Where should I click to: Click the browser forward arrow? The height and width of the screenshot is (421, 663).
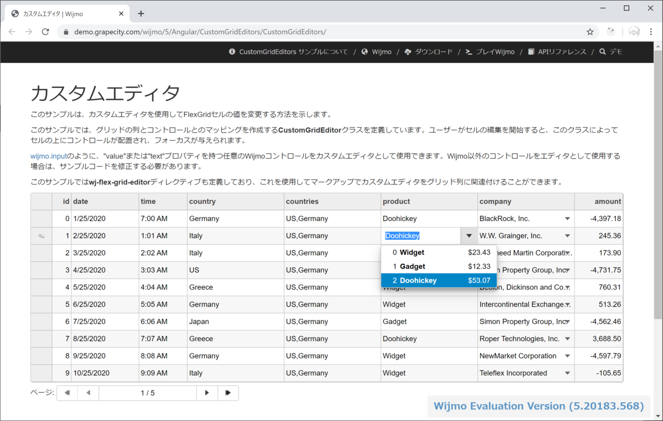point(29,32)
